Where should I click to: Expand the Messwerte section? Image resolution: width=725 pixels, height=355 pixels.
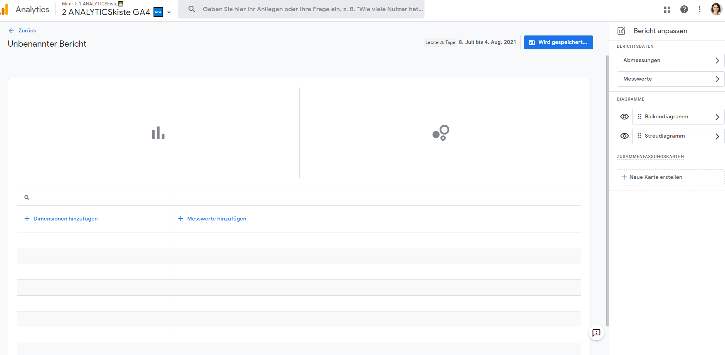pos(670,79)
